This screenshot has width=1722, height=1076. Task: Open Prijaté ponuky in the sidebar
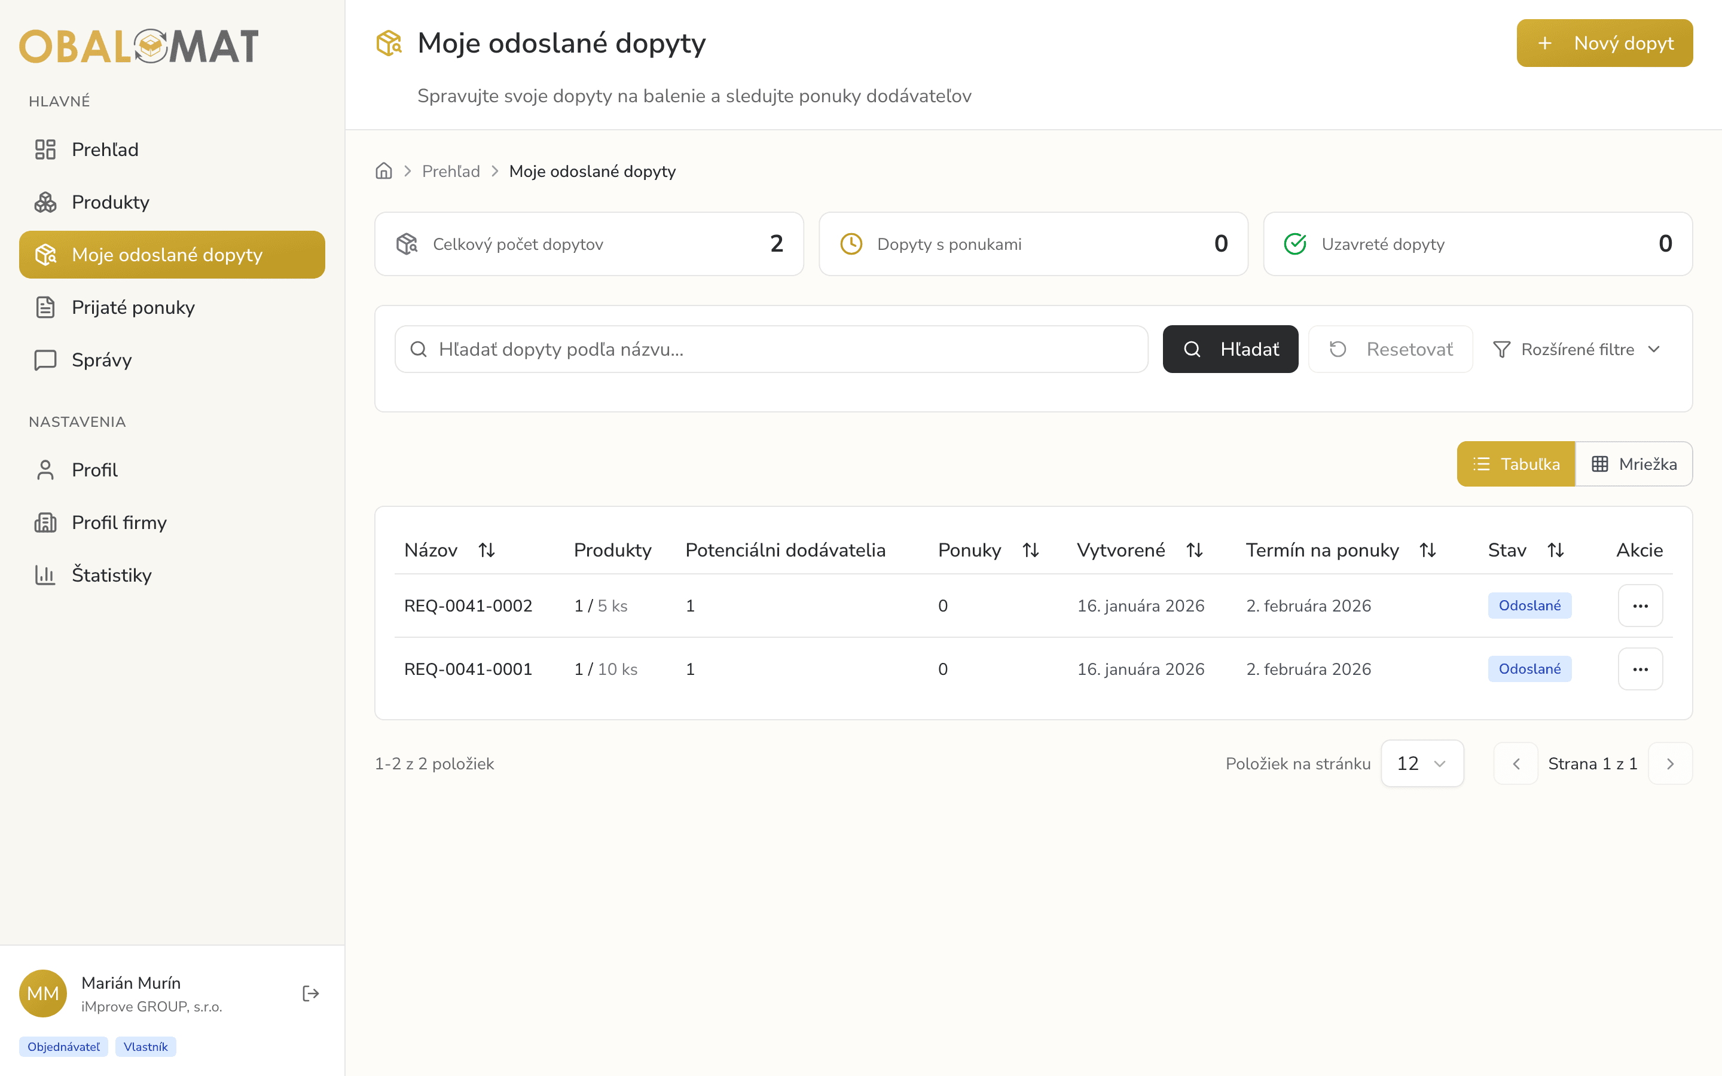tap(133, 307)
